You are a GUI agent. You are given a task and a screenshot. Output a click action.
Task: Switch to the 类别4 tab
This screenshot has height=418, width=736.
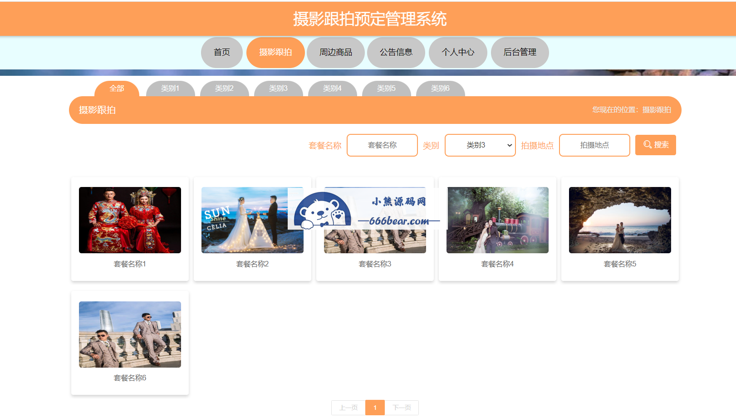pyautogui.click(x=332, y=89)
